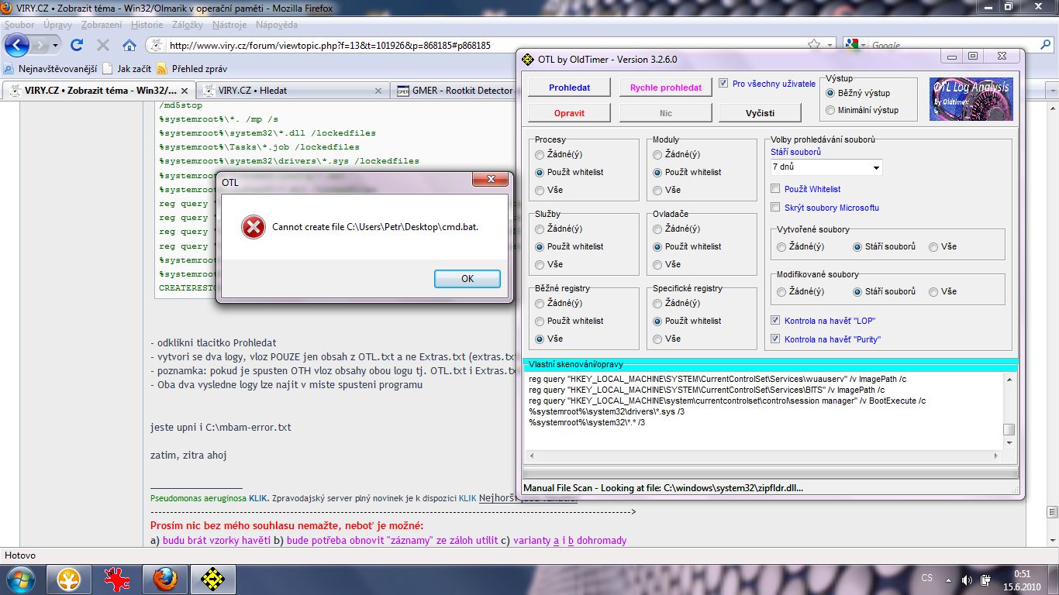Enable the Skrýt soubory Microsoftu checkbox
Viewport: 1059px width, 595px height.
point(776,208)
